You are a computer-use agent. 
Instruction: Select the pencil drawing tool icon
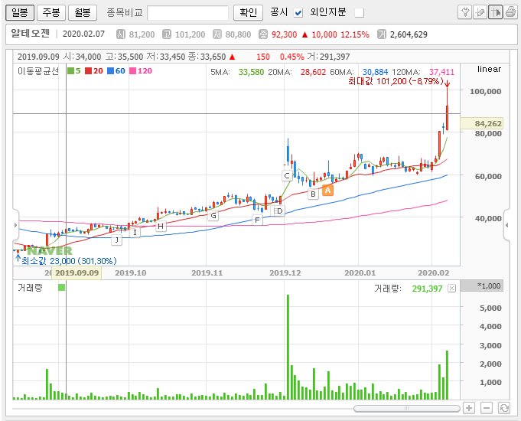480,11
